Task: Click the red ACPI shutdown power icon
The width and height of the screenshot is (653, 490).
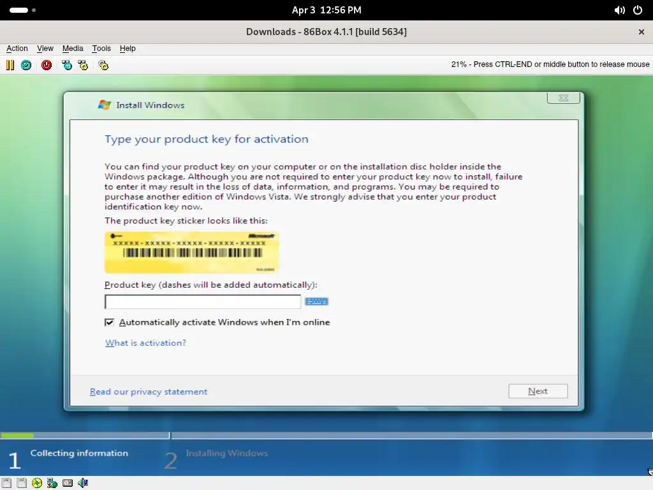Action: point(46,65)
